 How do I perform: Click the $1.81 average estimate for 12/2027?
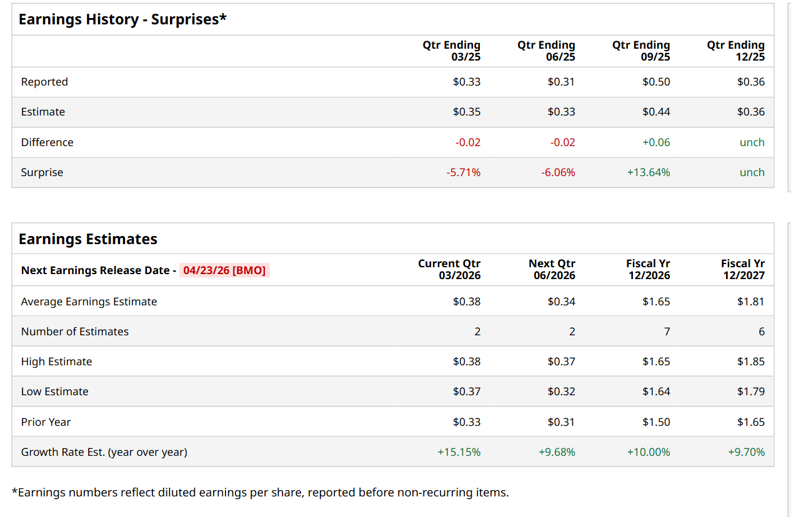click(750, 302)
